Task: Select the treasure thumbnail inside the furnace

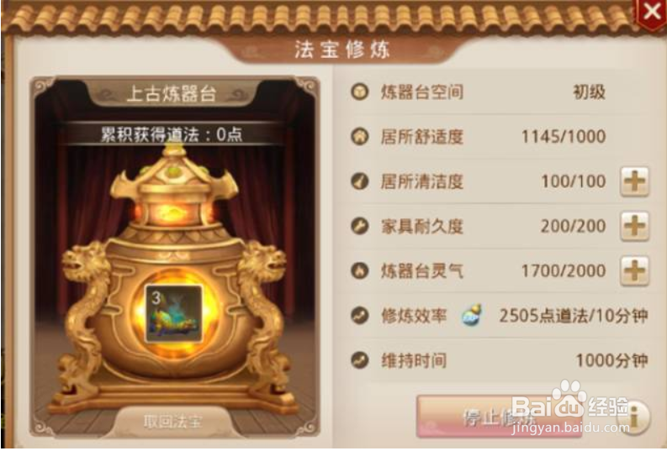Action: pos(174,314)
